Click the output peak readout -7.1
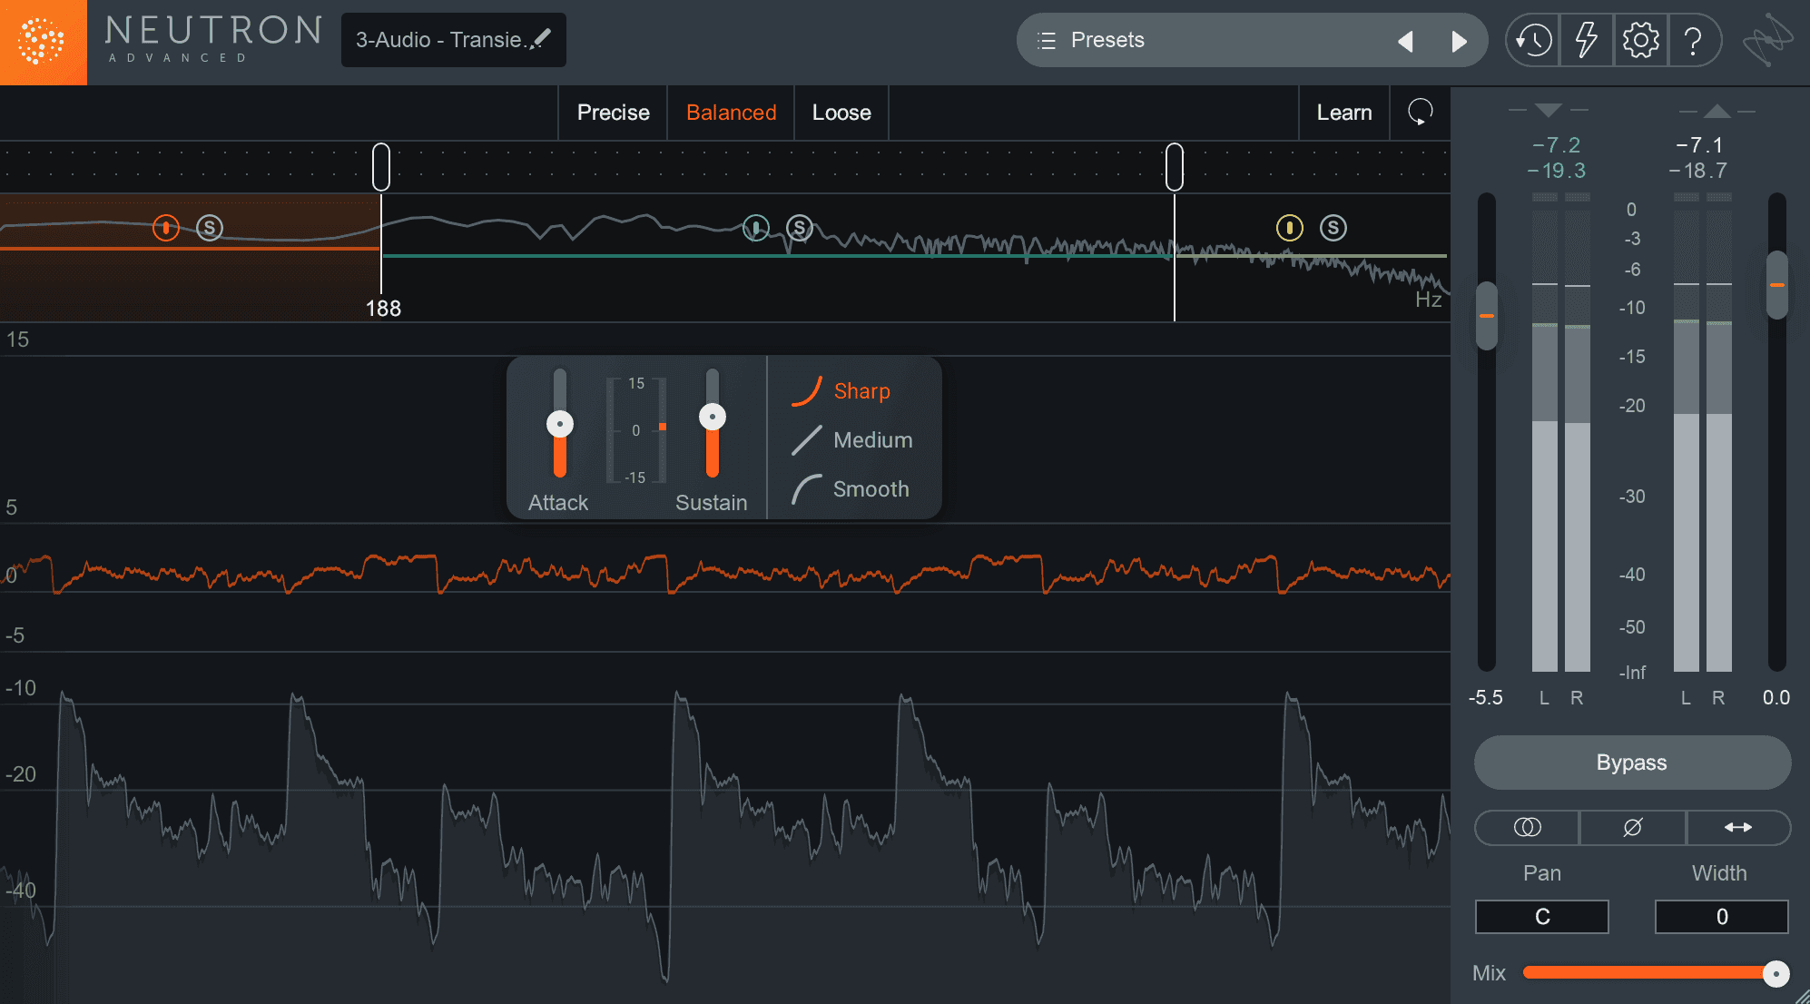1810x1004 pixels. tap(1698, 145)
